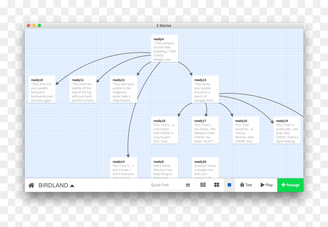Select the ready16 passage card
This screenshot has height=227, width=328.
pyautogui.click(x=164, y=130)
